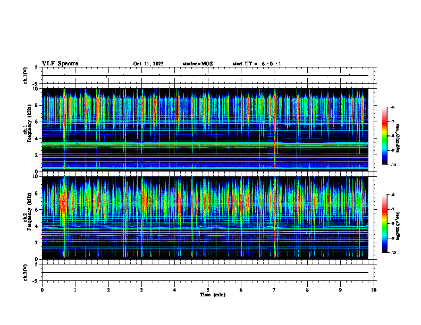Click the "-6" label on ch.1 color scale
421x325 pixels.
392,107
